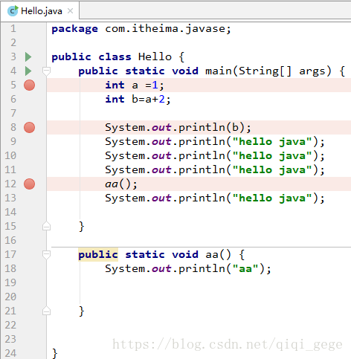Place cursor in the package declaration line

141,29
